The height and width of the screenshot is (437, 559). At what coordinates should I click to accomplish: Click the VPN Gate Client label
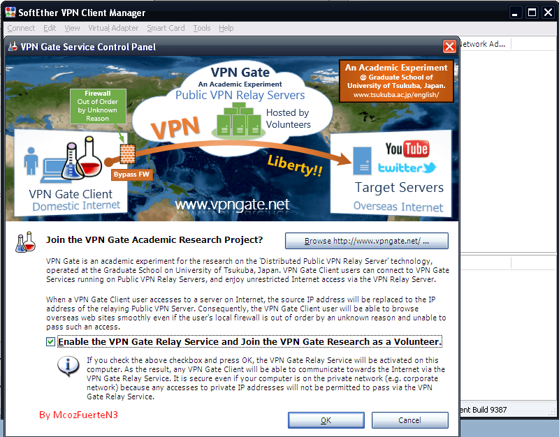click(71, 194)
